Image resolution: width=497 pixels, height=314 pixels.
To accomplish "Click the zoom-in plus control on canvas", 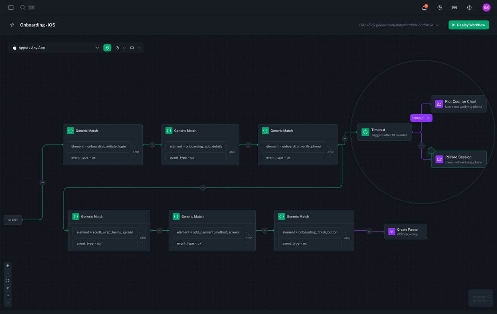I will (7, 265).
